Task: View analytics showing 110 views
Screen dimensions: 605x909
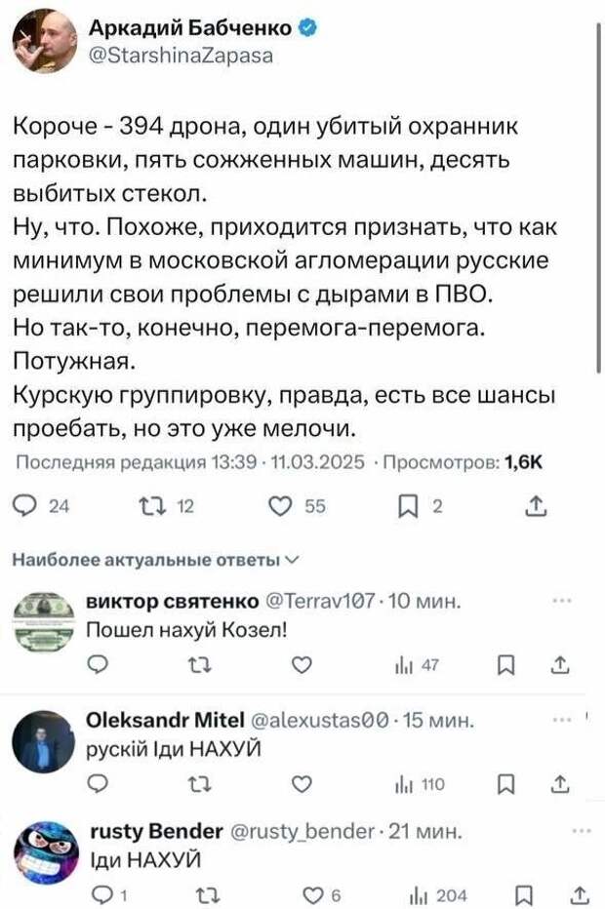Action: [420, 784]
